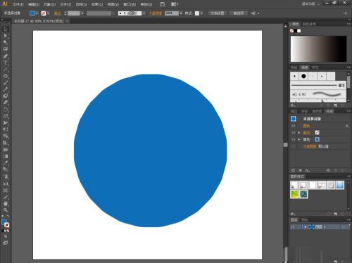352x263 pixels.
Task: Click the Stroke box in toolbox
Action: tap(7, 225)
